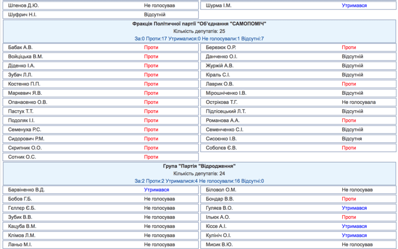This screenshot has height=249, width=398.
Task: Click the name "Мірошніченко І.В."
Action: (x=226, y=93)
